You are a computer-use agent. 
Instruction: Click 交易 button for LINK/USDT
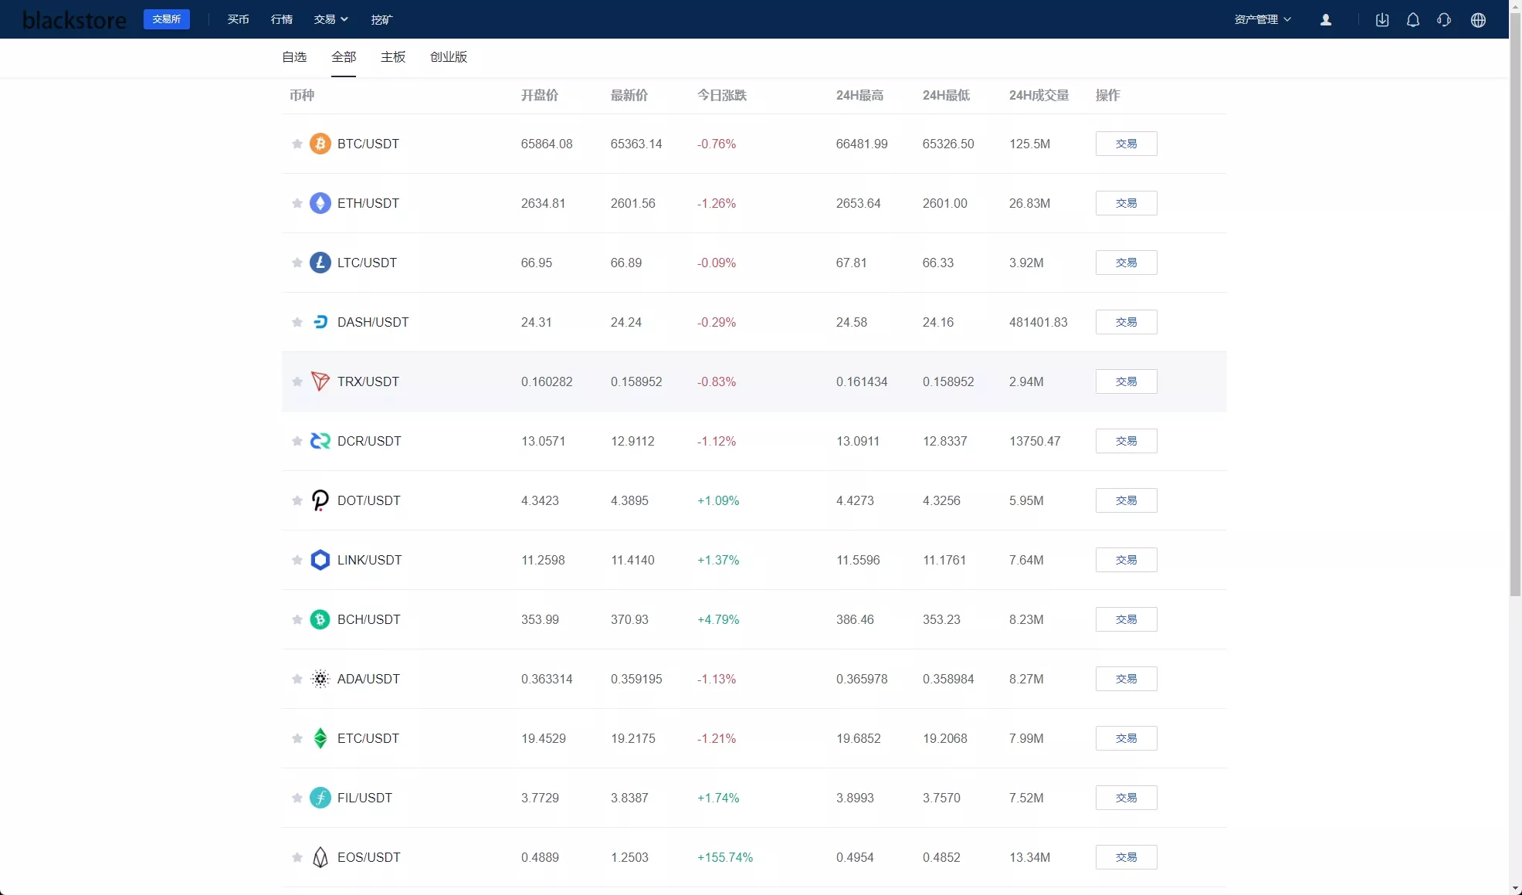pos(1126,560)
